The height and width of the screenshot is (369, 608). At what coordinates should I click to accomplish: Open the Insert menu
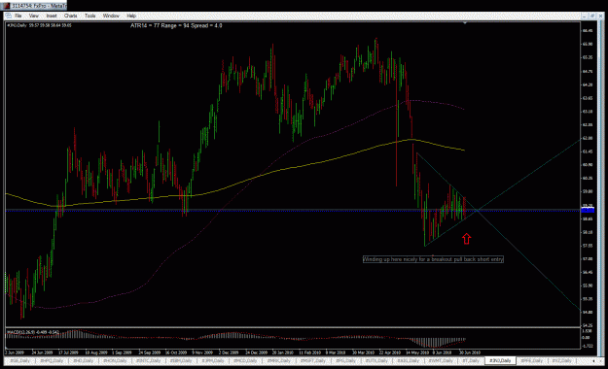(x=52, y=16)
